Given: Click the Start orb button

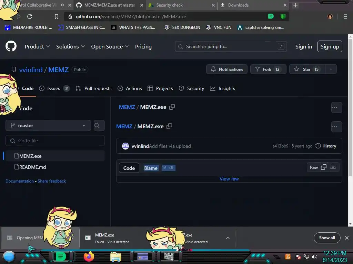Looking at the screenshot, I should point(9,257).
